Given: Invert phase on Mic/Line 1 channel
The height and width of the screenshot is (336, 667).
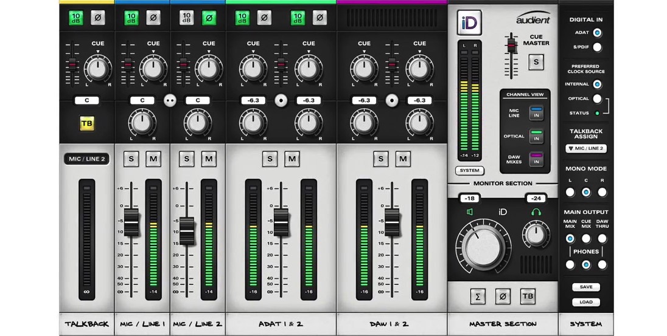Looking at the screenshot, I should pyautogui.click(x=153, y=18).
